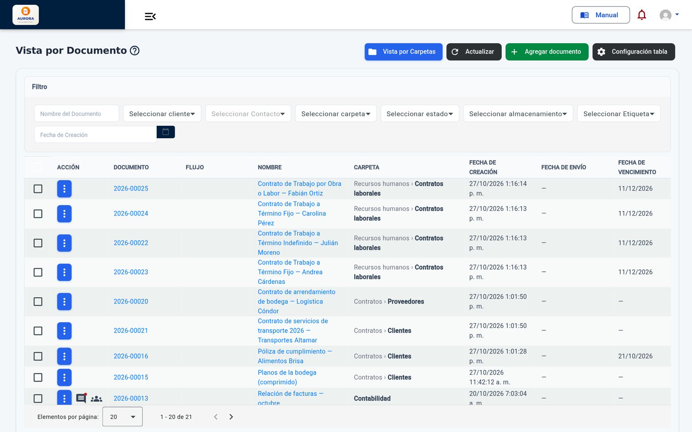Check the box for document 2026-00020
The width and height of the screenshot is (692, 432).
click(38, 302)
